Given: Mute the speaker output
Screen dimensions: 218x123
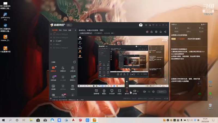Looking at the screenshot, I should [134, 91].
